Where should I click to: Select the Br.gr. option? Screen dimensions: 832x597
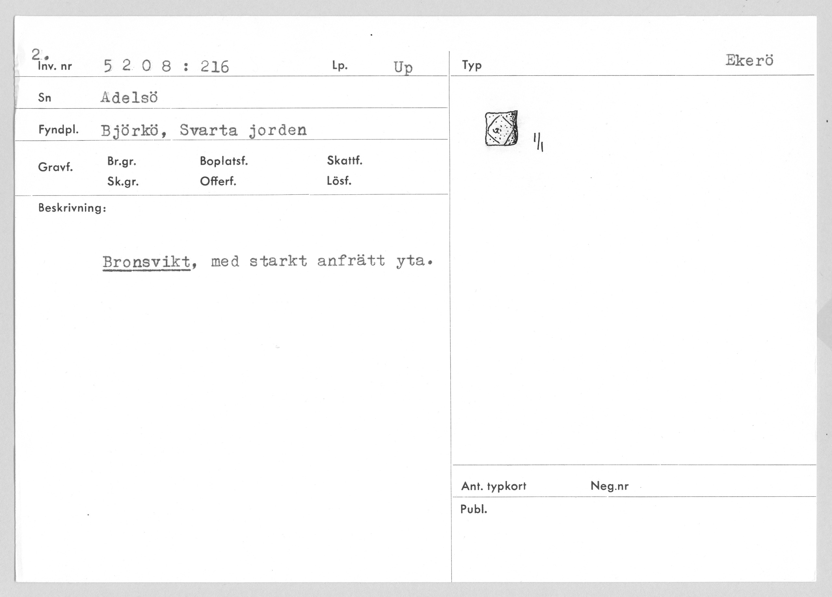121,161
